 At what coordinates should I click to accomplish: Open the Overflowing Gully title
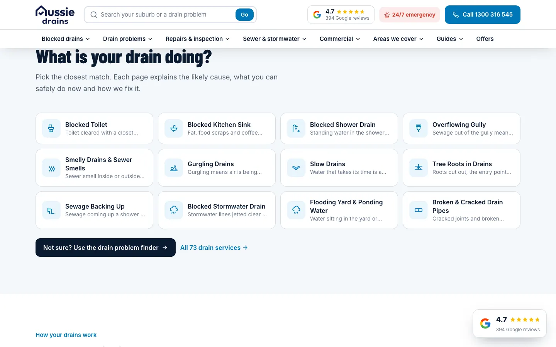click(459, 125)
